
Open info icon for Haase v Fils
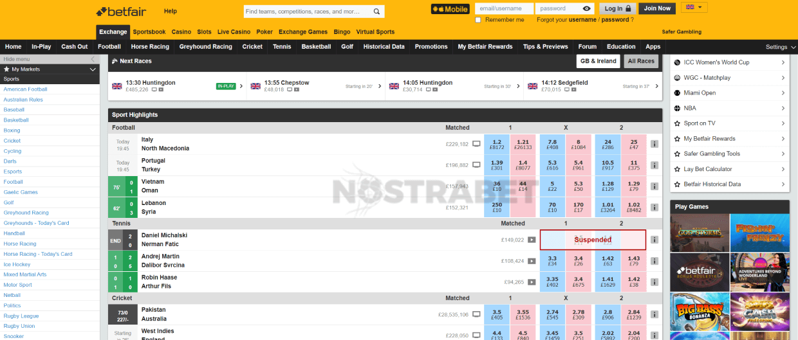[x=654, y=282]
